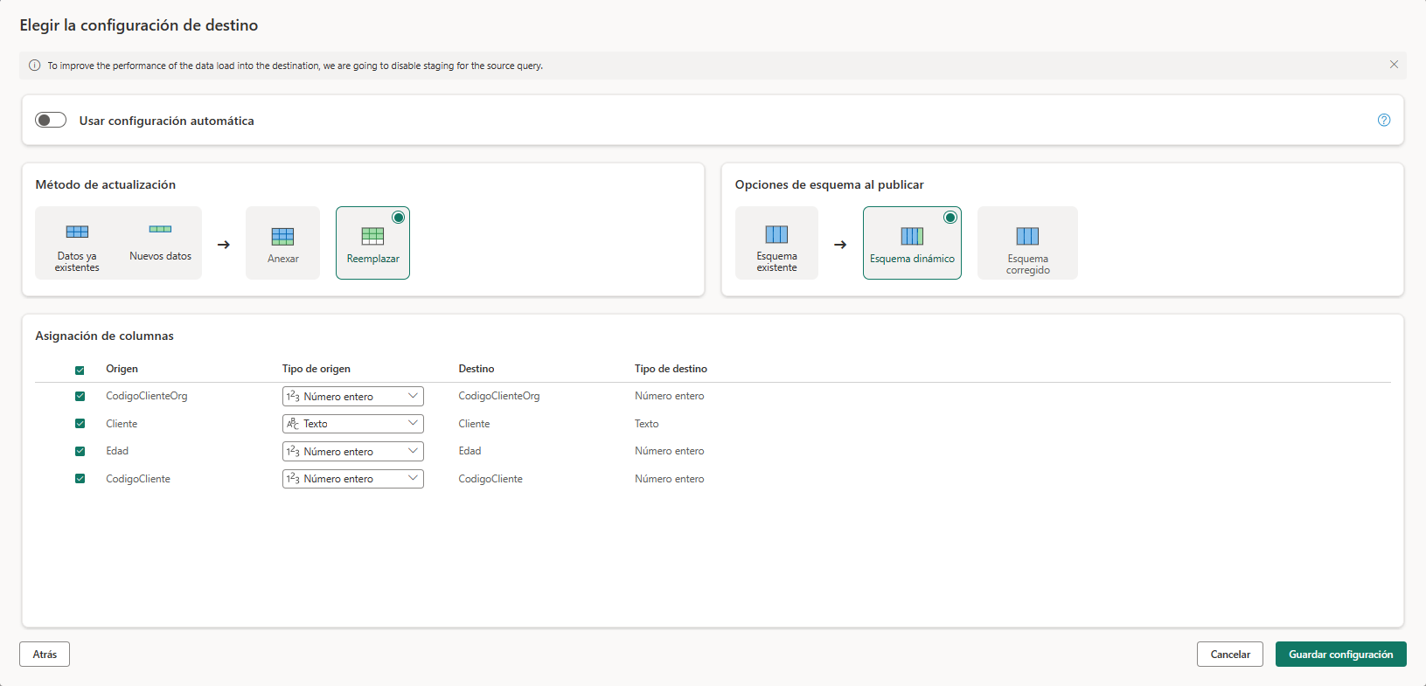
Task: Click the Nuevos datos icon
Action: (x=160, y=230)
